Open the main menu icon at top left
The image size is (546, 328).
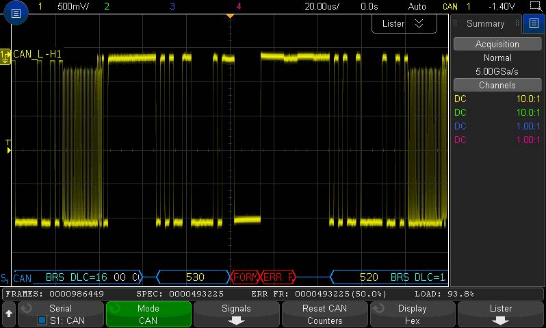(x=17, y=13)
